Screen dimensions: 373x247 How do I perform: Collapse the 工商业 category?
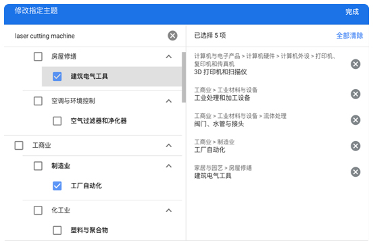pyautogui.click(x=169, y=145)
